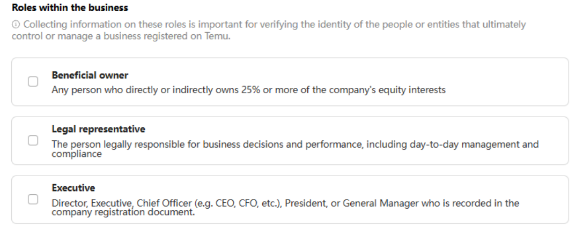The height and width of the screenshot is (243, 583).
Task: Click the gray Collecting information explanatory paragraph
Action: click(x=269, y=31)
